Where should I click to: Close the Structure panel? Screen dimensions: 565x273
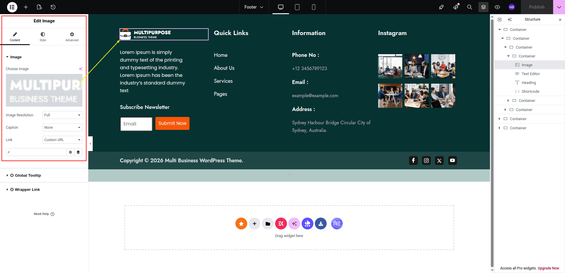(x=560, y=20)
